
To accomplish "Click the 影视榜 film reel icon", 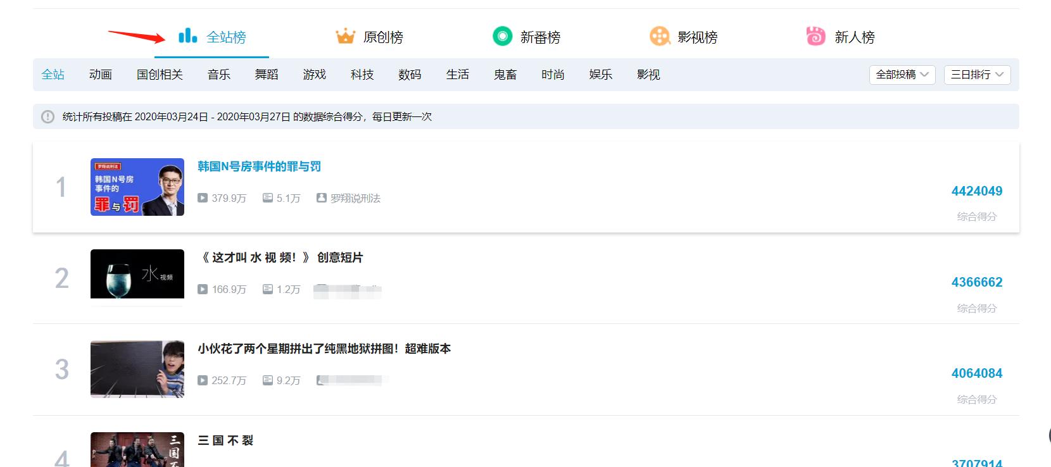I will point(660,36).
